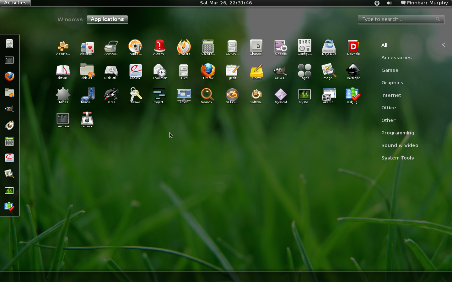Launch the Brasero disc burner icon
The image size is (452, 282).
[184, 47]
